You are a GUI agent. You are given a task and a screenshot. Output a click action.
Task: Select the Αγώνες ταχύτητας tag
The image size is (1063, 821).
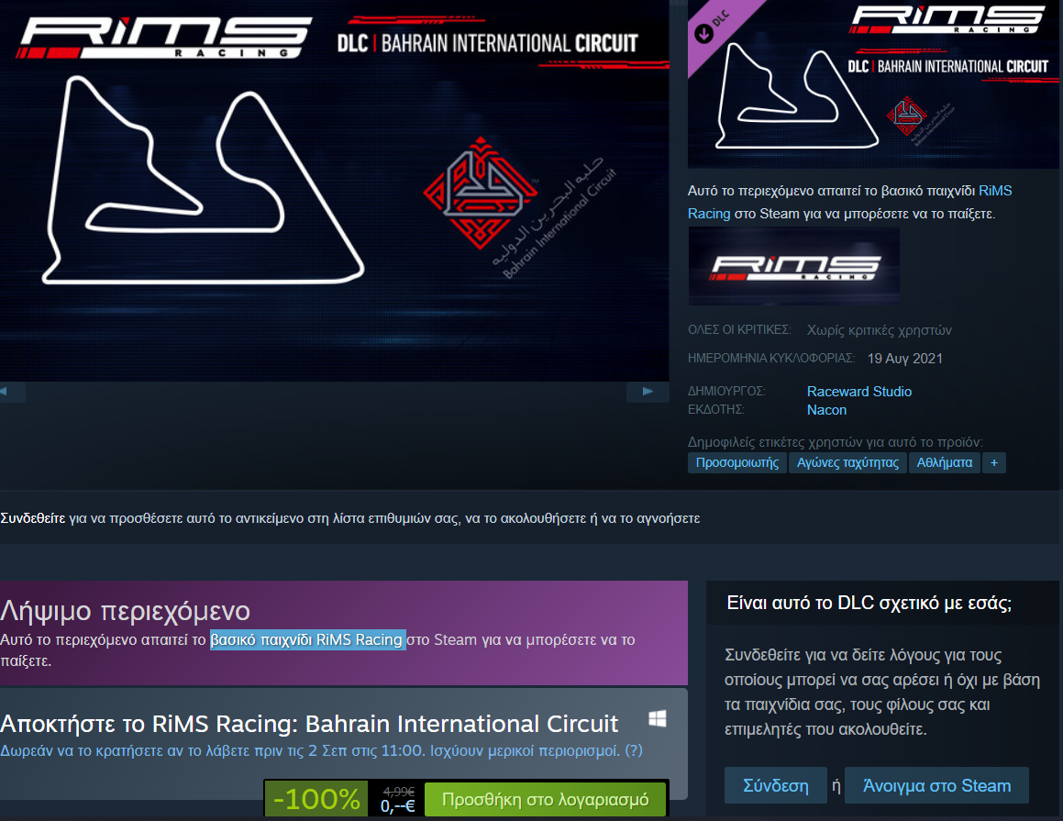847,463
